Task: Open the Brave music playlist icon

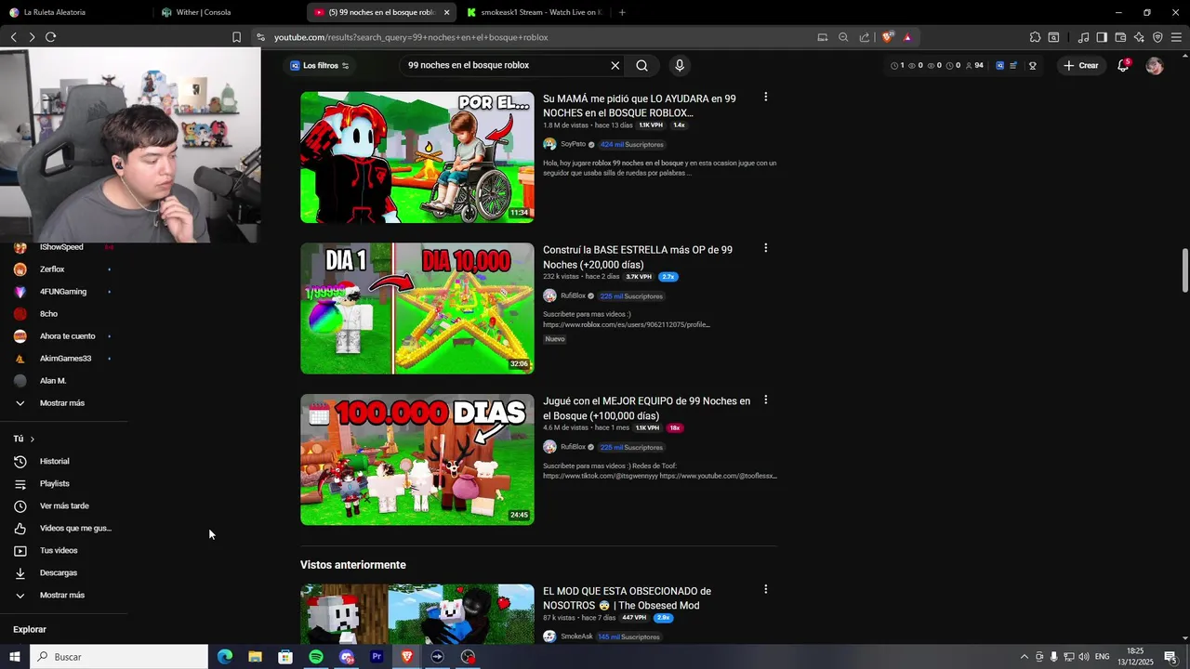Action: [x=1083, y=37]
